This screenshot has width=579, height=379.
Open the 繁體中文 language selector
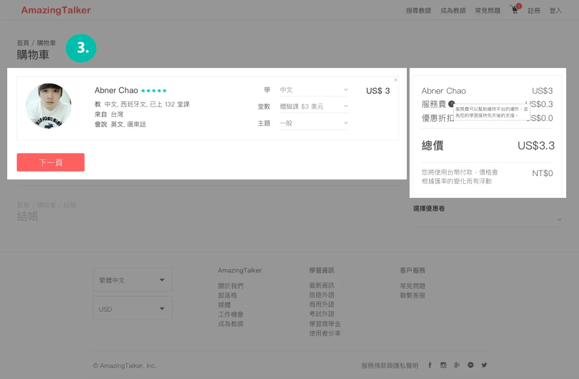tap(133, 280)
